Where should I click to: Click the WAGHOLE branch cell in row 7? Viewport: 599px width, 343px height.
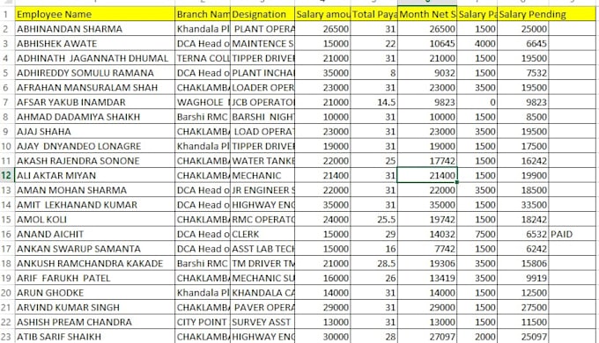pyautogui.click(x=203, y=102)
